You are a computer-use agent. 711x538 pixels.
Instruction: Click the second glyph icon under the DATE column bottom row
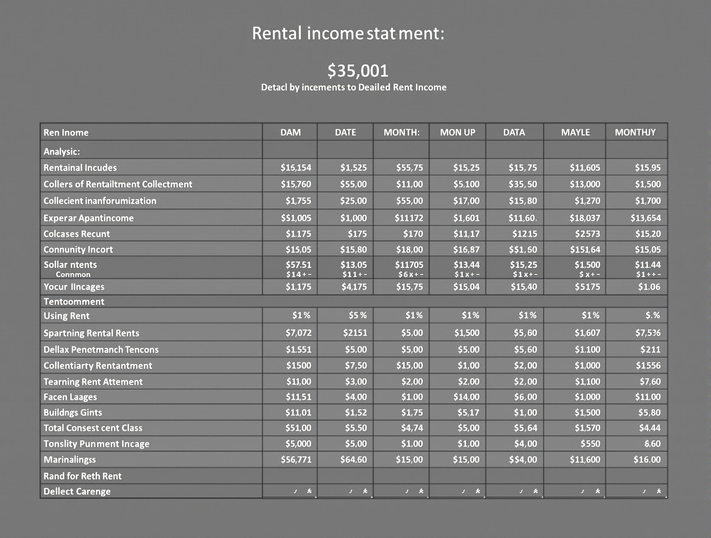pyautogui.click(x=366, y=491)
